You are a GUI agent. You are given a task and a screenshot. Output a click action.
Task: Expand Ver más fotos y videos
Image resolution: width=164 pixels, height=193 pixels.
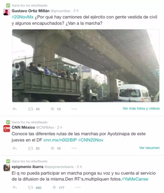(141, 108)
